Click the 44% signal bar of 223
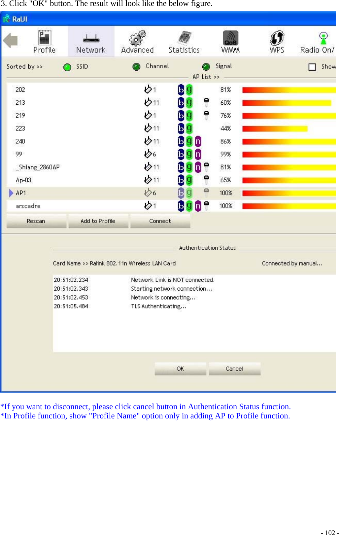339x535 pixels. pos(275,128)
